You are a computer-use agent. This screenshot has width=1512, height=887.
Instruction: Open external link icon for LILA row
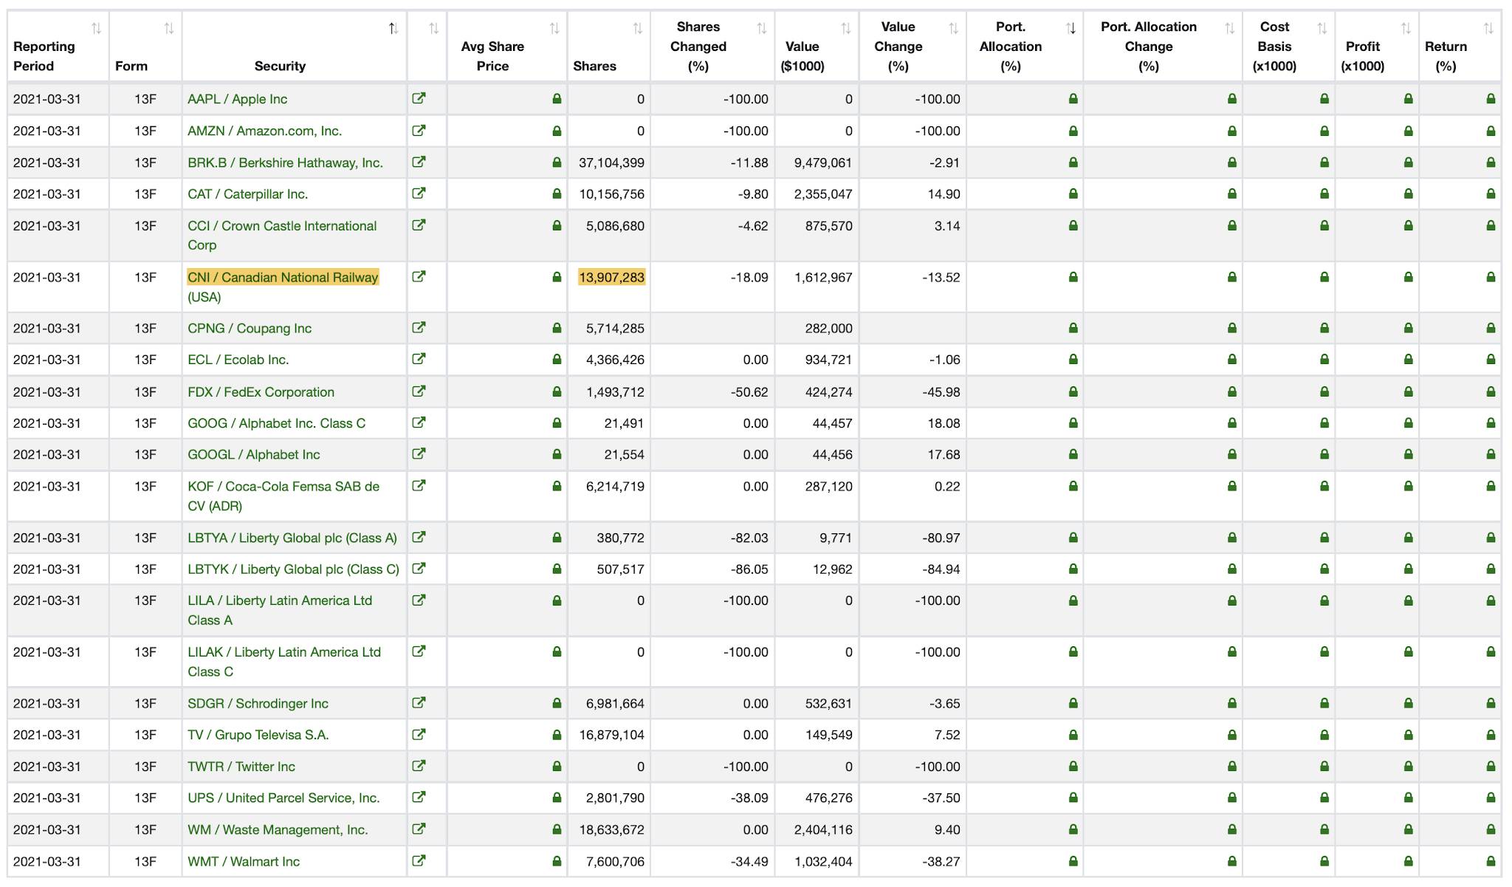pyautogui.click(x=419, y=600)
